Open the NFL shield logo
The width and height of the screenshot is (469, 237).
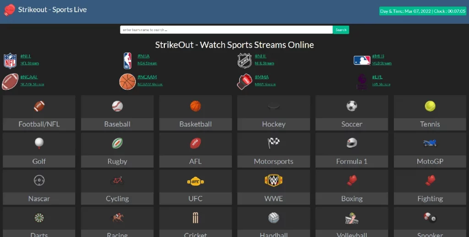click(10, 61)
